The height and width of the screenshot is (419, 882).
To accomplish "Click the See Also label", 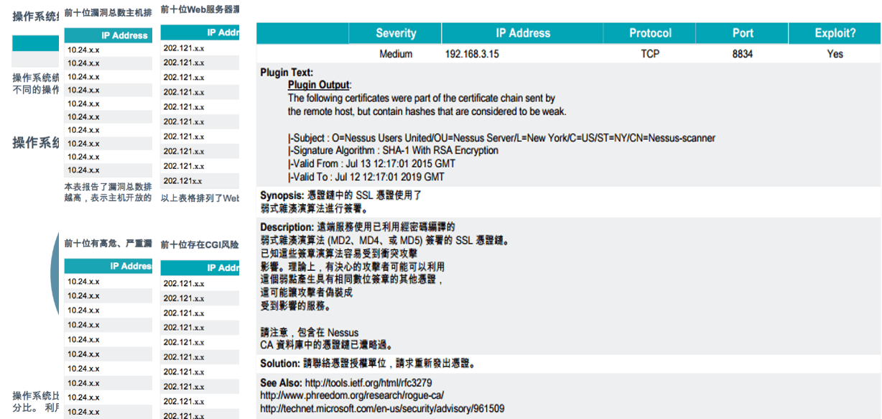I will point(281,383).
